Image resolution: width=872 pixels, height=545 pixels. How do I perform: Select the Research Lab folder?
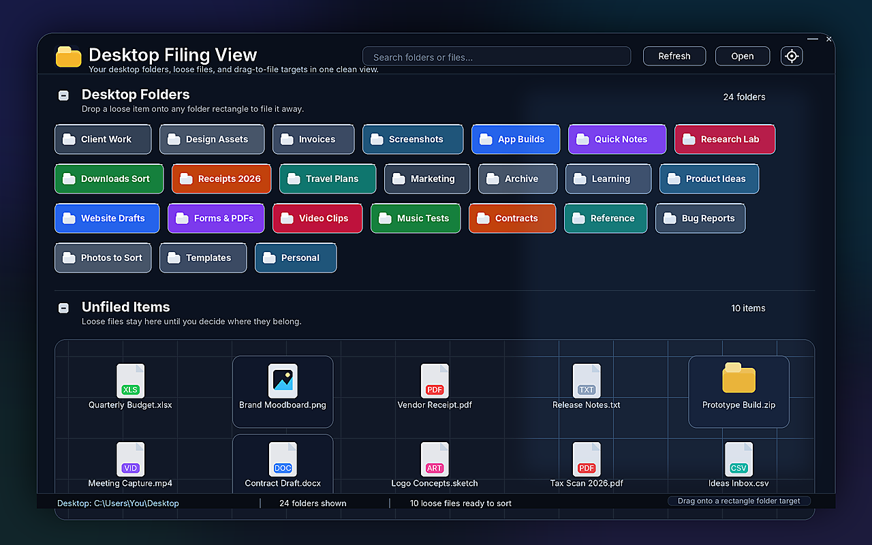725,139
